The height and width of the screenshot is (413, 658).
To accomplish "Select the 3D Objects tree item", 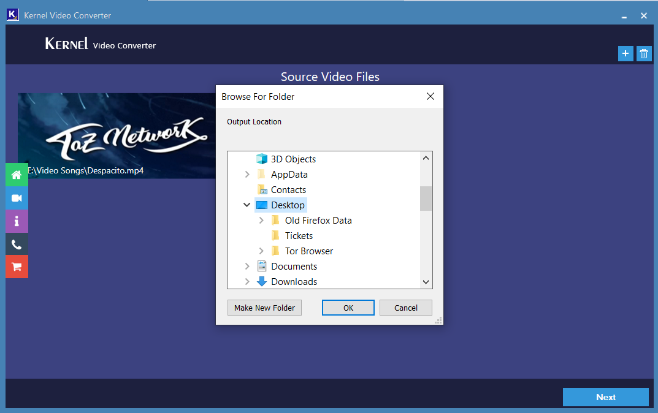I will [x=293, y=159].
